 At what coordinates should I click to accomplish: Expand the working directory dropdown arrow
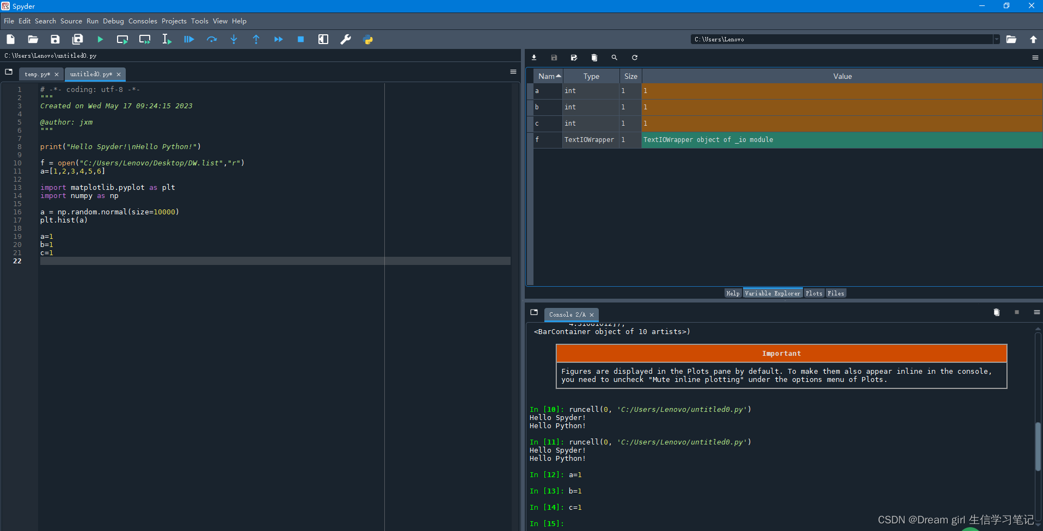(996, 39)
